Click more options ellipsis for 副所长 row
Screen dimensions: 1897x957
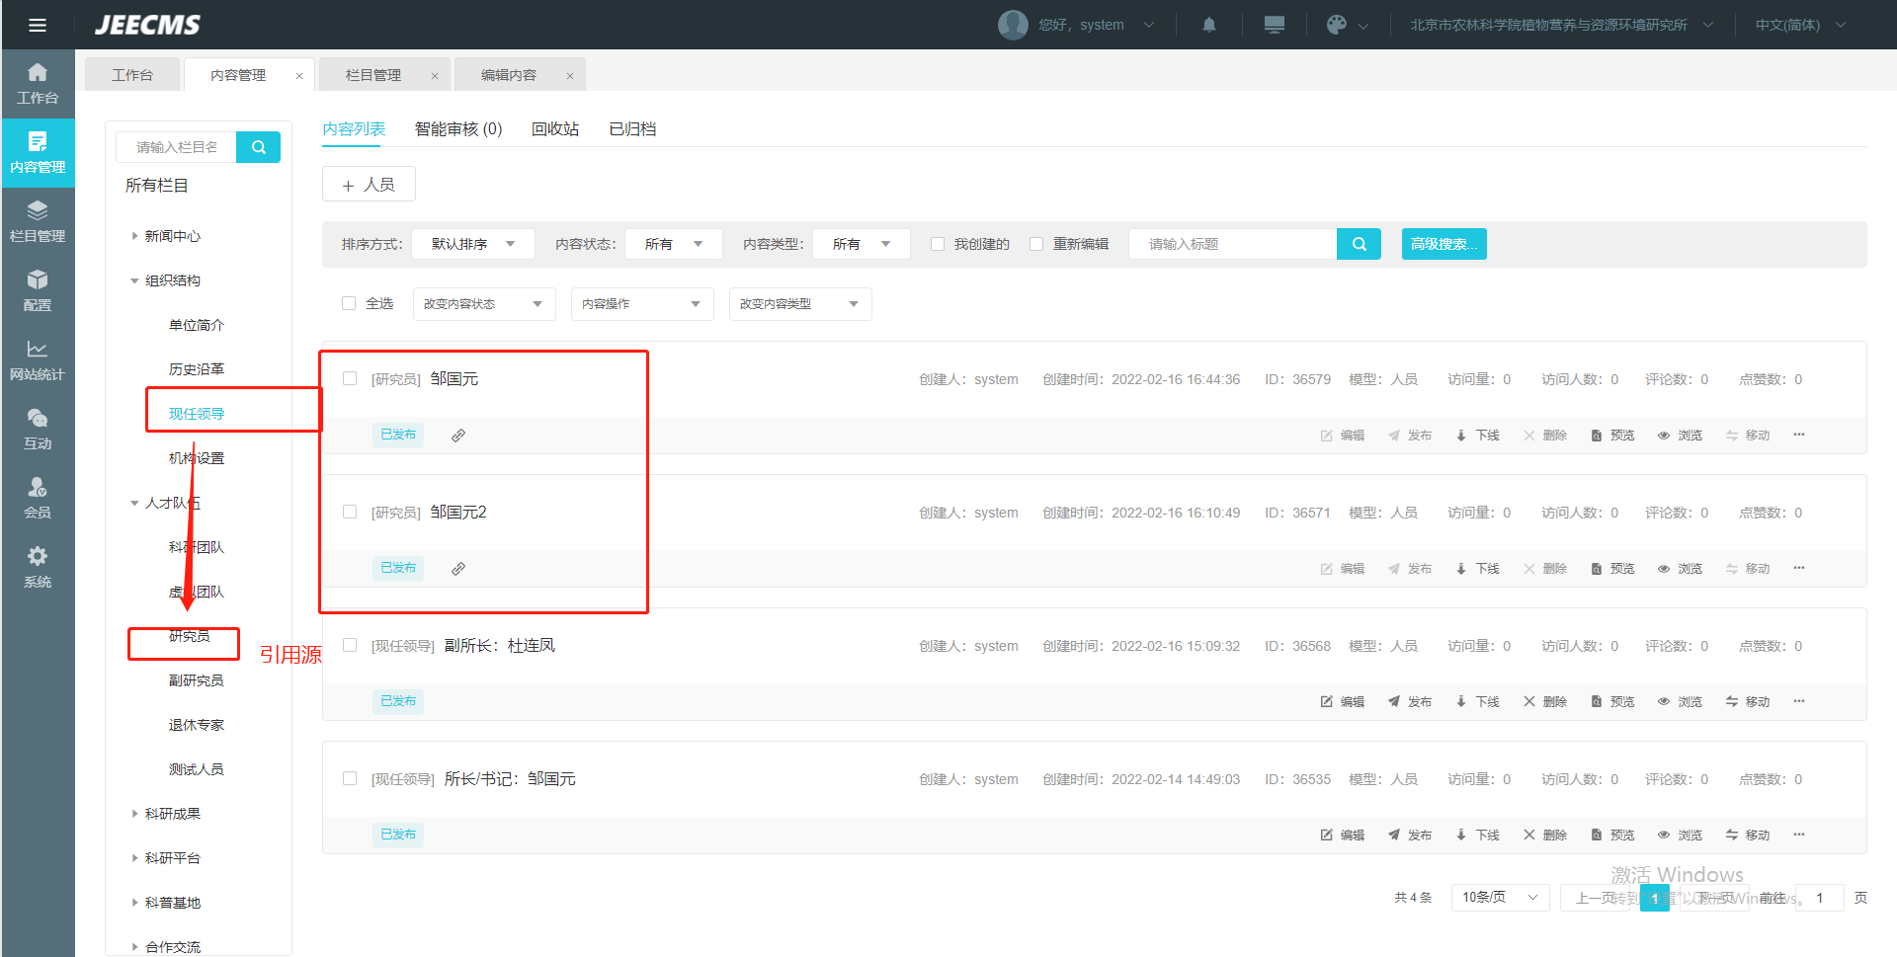click(1799, 701)
